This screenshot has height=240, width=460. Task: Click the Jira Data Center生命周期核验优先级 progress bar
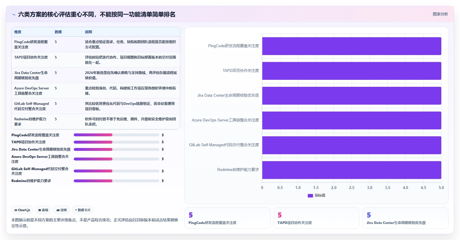(117, 149)
